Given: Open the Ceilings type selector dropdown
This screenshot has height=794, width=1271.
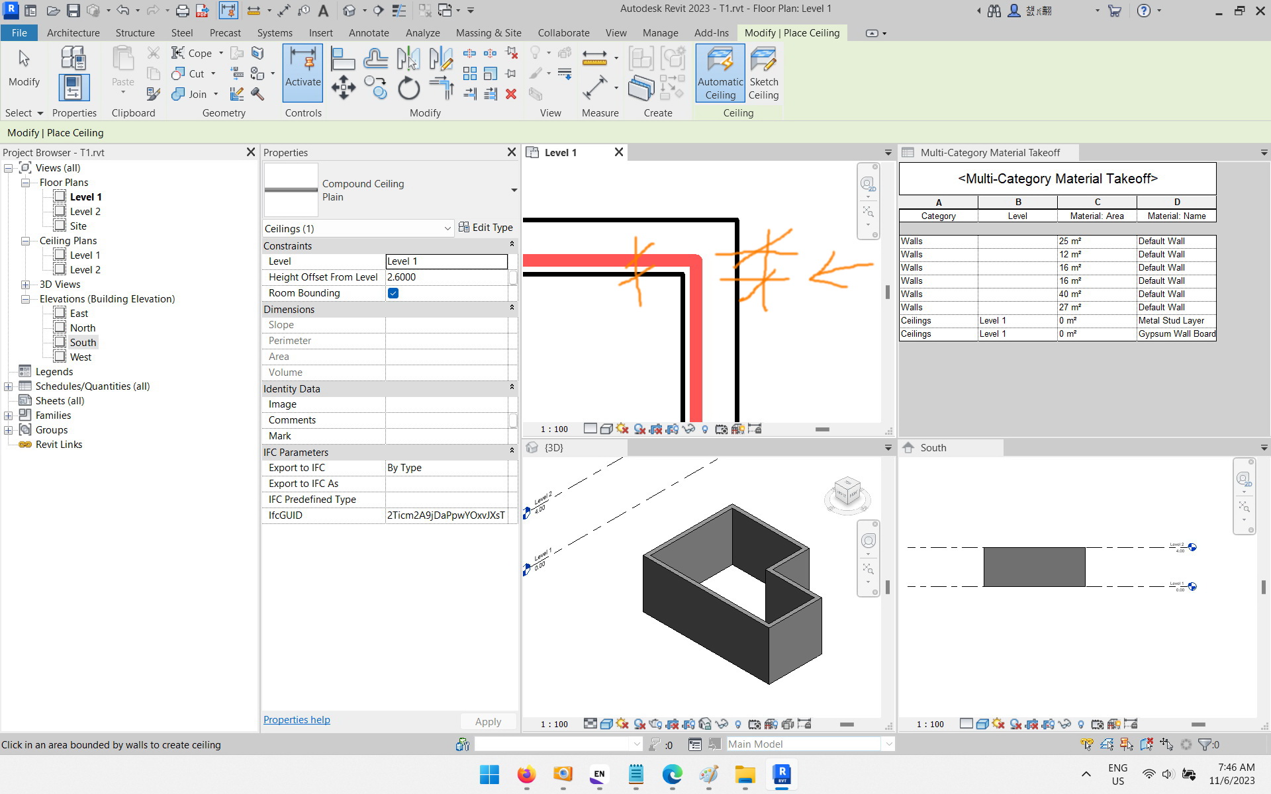Looking at the screenshot, I should pos(448,228).
